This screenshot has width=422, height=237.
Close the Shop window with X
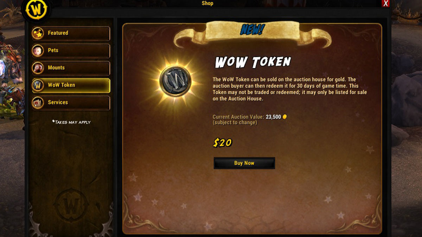pos(386,4)
